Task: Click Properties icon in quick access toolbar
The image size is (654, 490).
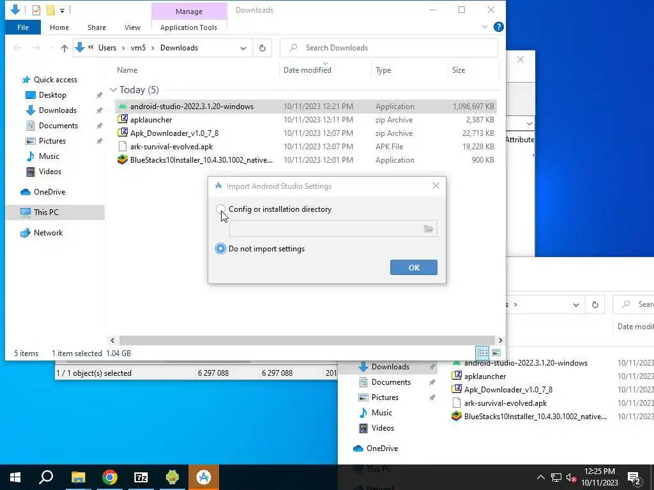Action: 36,10
